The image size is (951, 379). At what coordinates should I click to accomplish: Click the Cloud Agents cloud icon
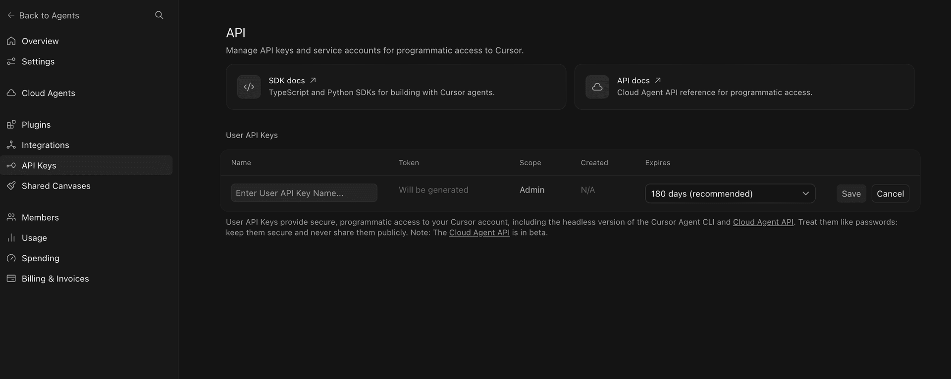(11, 93)
